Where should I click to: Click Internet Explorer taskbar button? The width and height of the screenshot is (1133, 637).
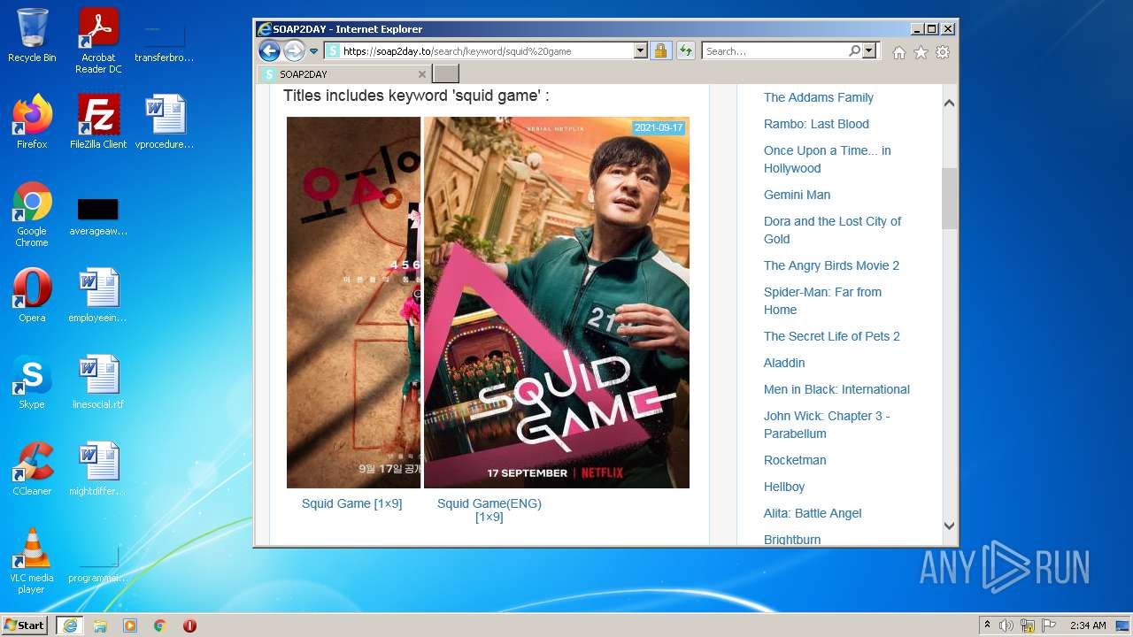(69, 625)
